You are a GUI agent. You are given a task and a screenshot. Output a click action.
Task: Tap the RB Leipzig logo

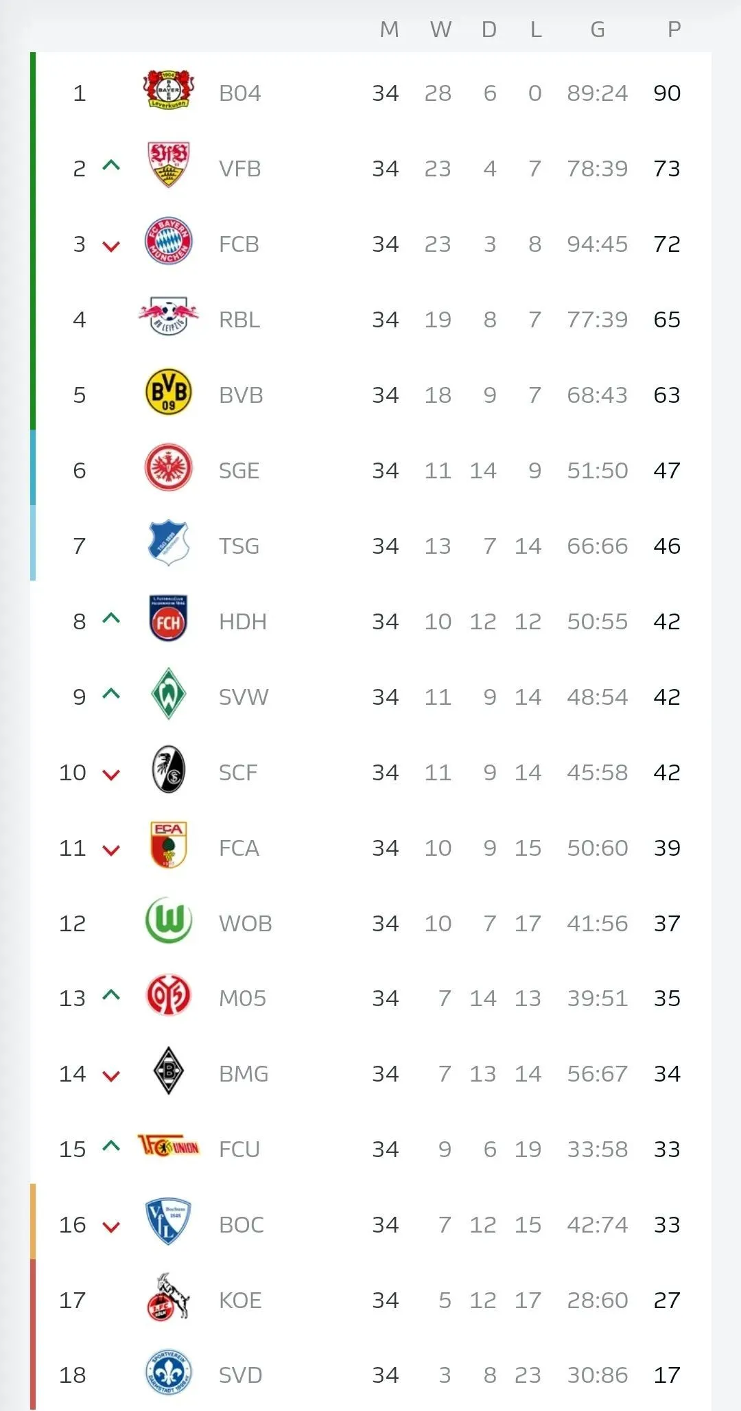168,316
